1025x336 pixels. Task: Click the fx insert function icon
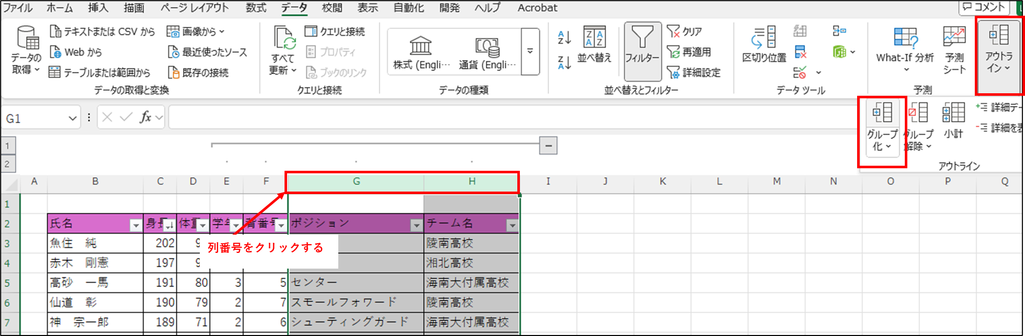click(x=145, y=117)
